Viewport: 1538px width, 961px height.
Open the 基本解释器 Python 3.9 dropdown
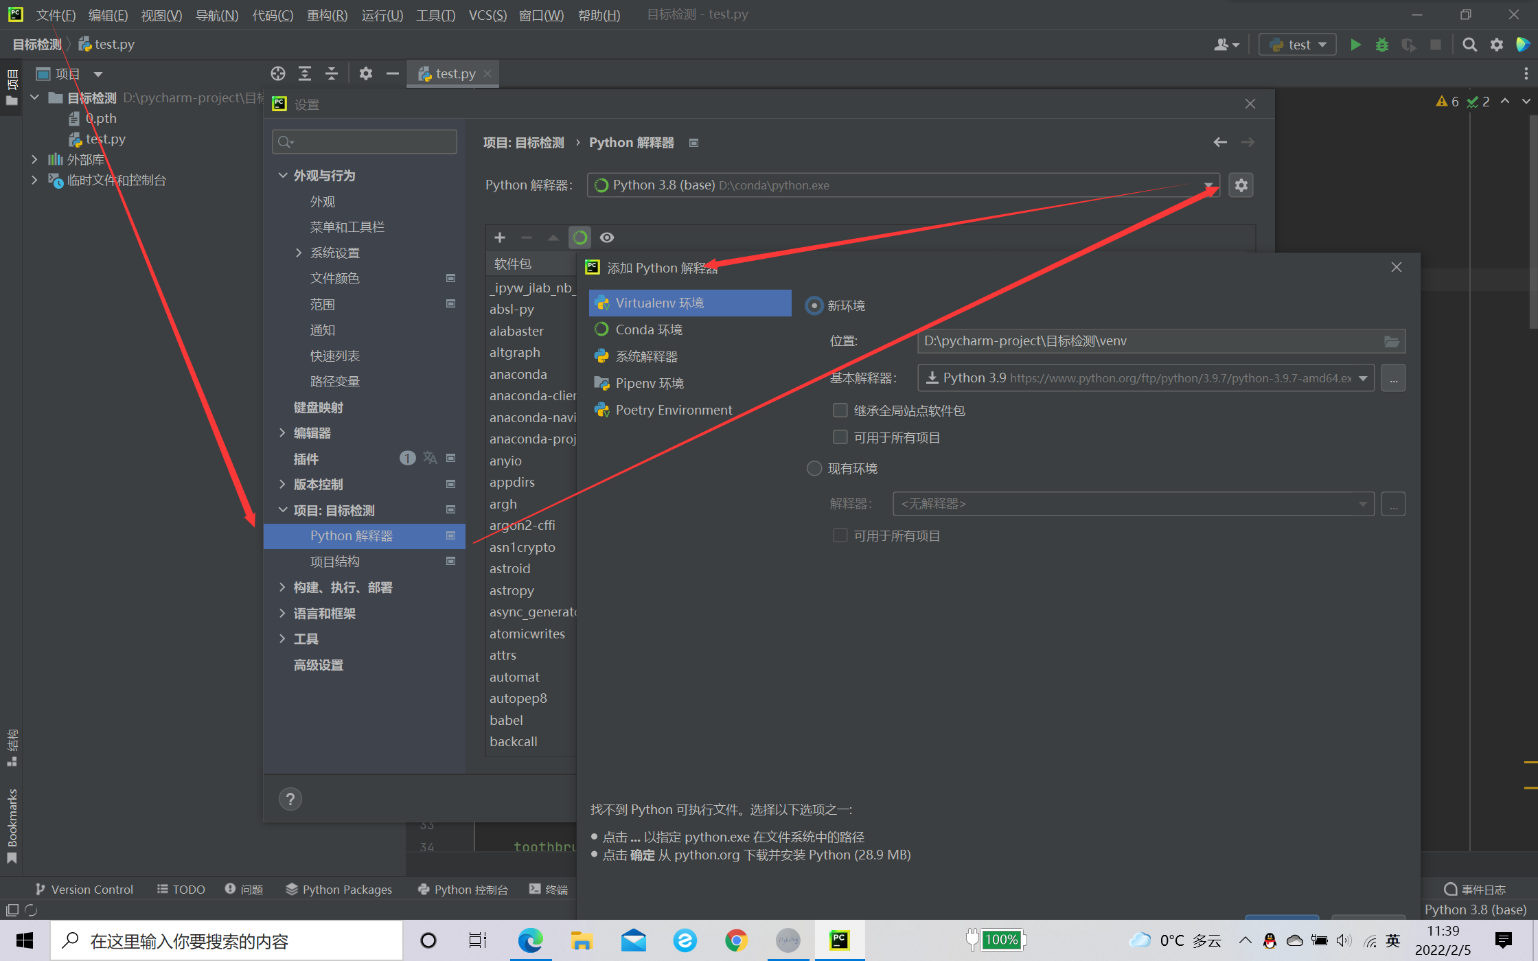1363,378
